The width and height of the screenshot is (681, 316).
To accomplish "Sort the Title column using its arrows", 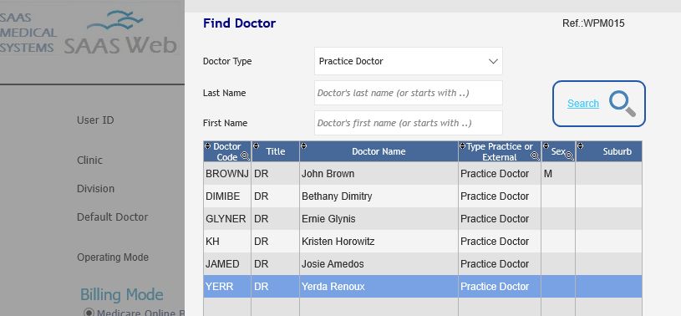I will point(256,146).
